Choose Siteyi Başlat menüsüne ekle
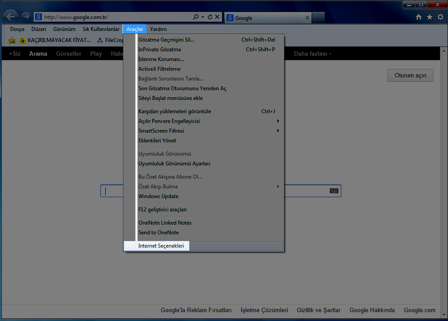The height and width of the screenshot is (321, 448). pos(204,98)
